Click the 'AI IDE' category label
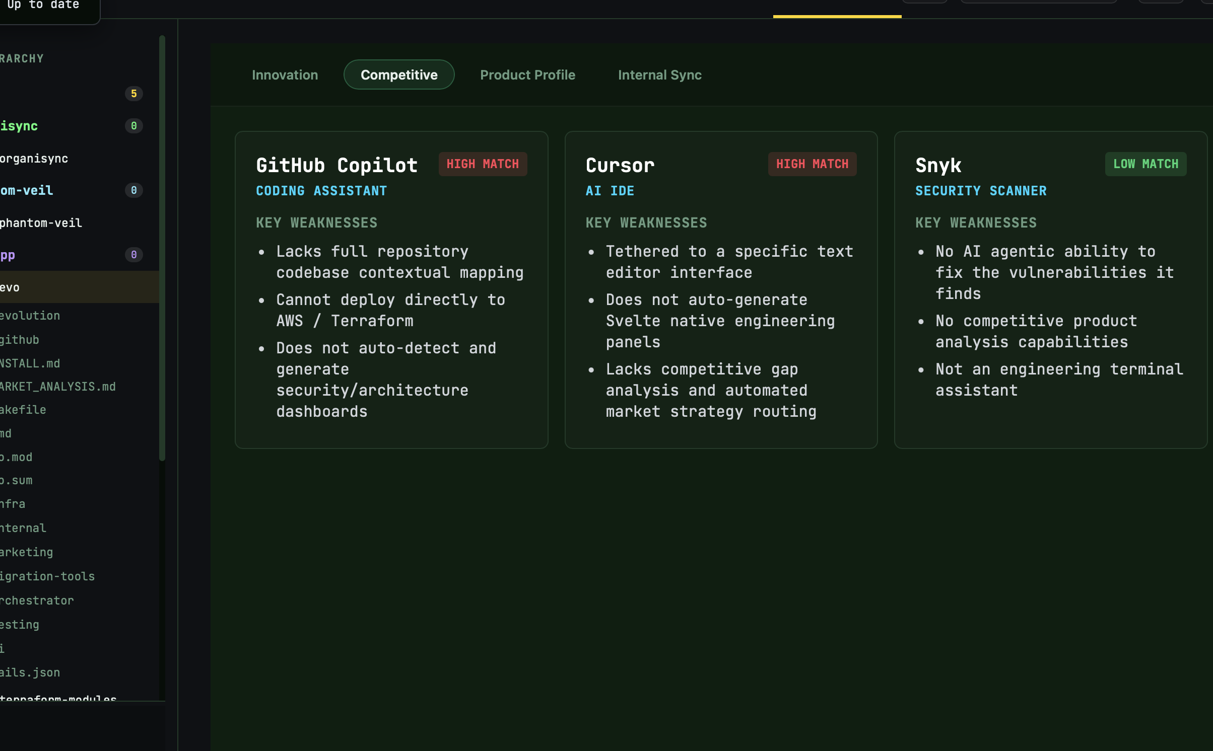Screen dimensions: 1213x751 [610, 191]
